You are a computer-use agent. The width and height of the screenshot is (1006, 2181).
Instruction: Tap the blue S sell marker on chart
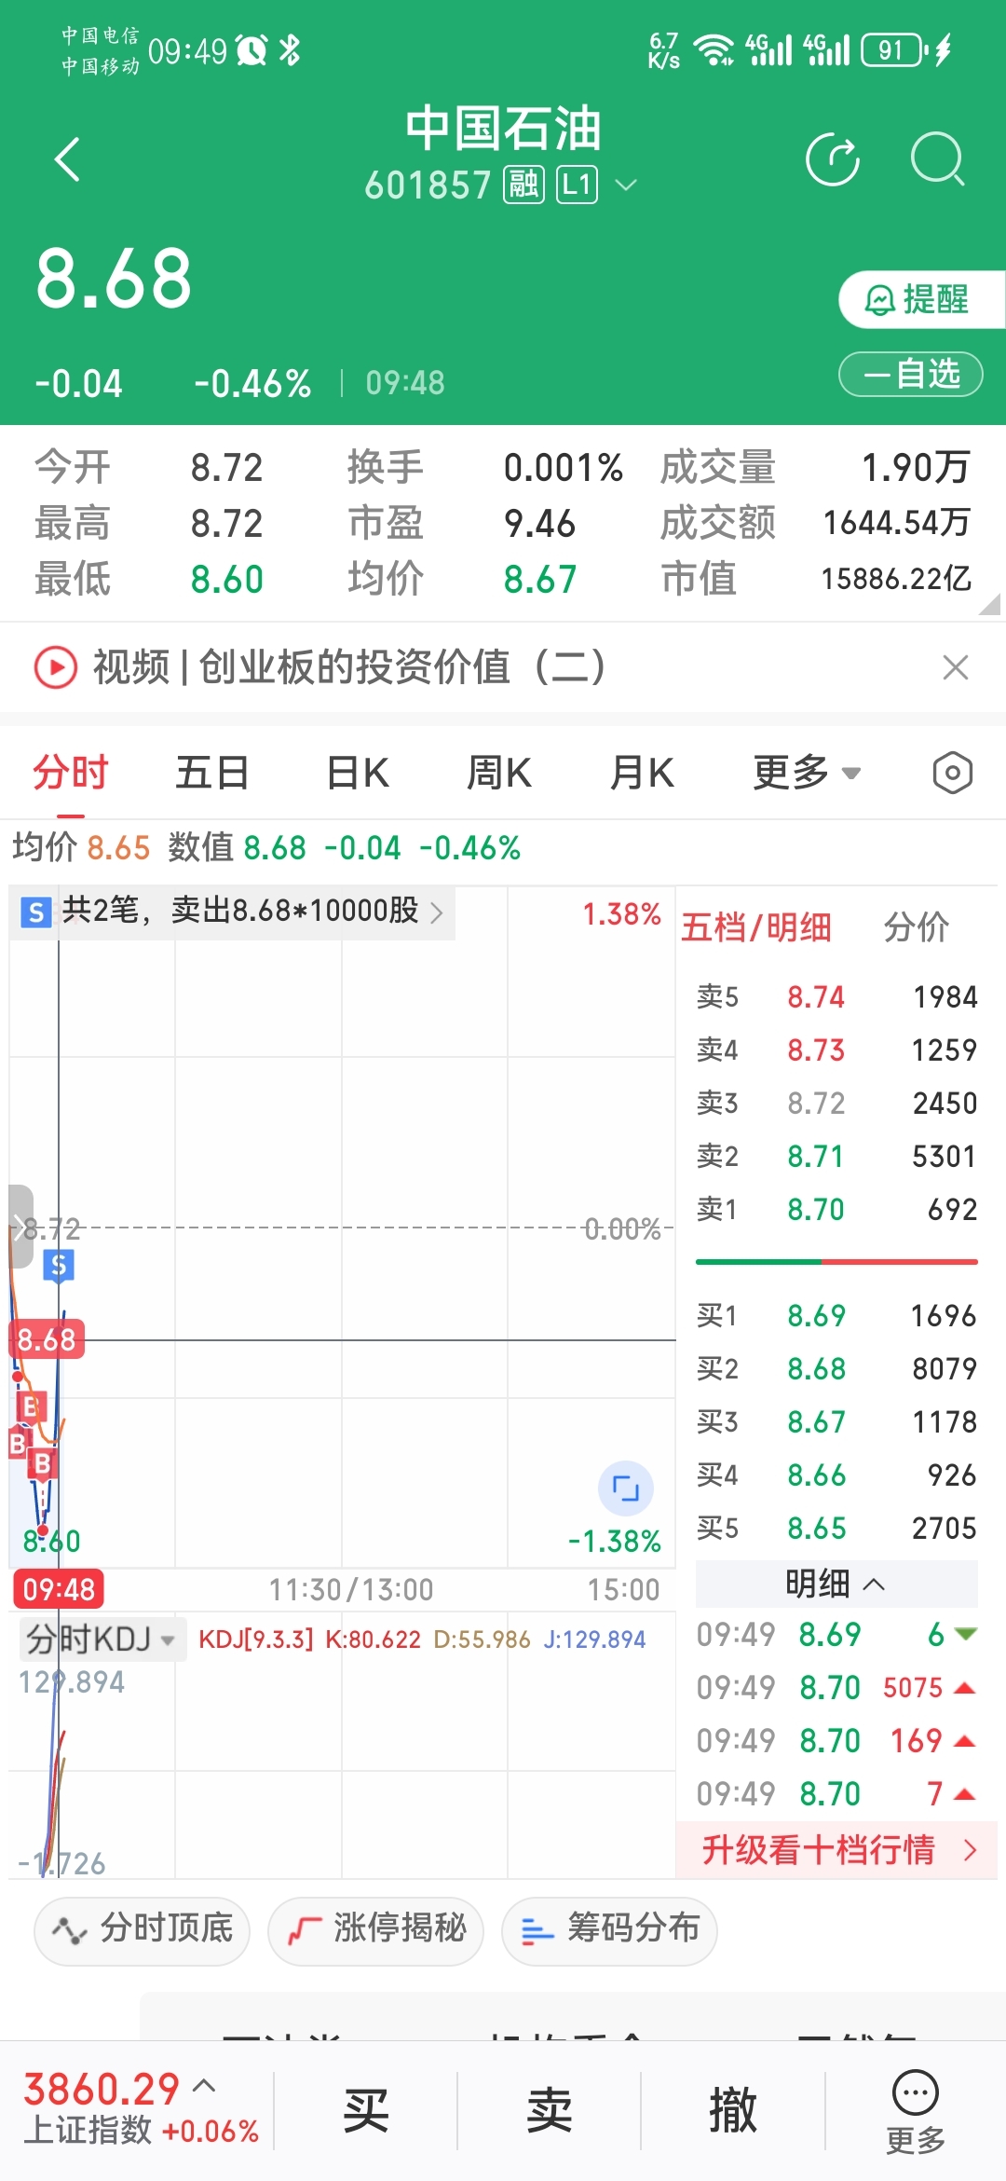click(59, 1266)
